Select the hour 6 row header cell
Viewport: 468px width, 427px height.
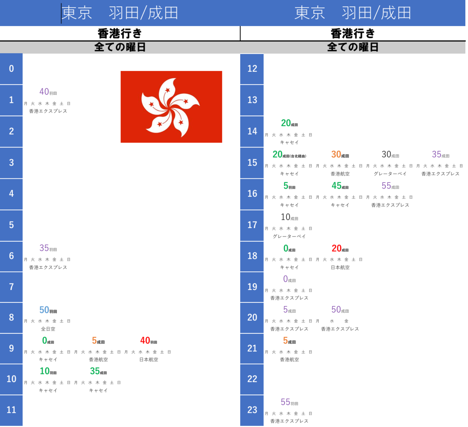11,256
